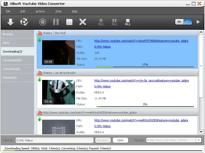Viewport: 205px width, 153px height.
Task: Click the 3GP profile value
Action: tap(97, 53)
